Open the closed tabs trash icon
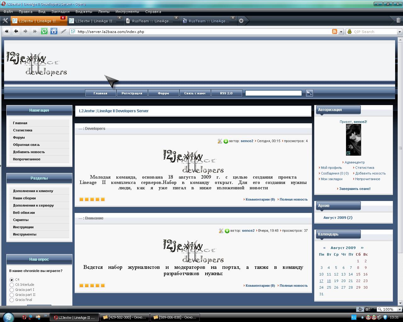Screen dimensions: 403x322 click(398, 20)
